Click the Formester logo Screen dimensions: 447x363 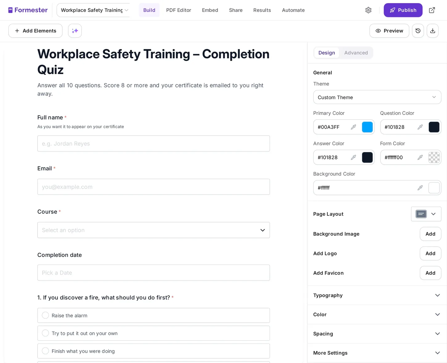[28, 10]
